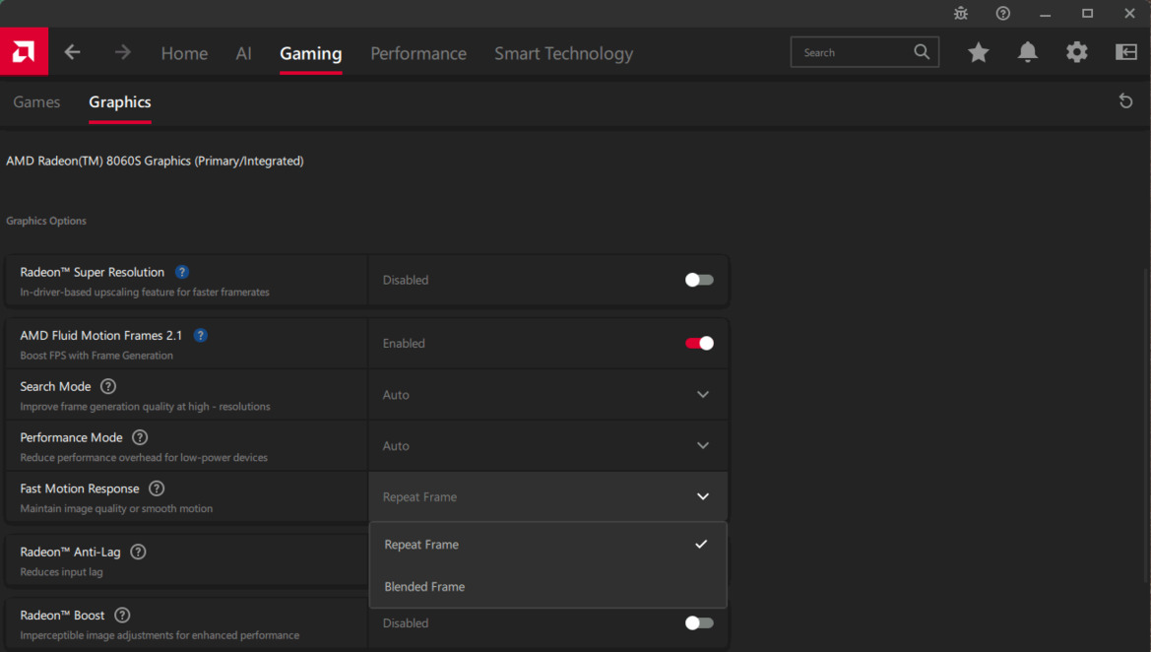The height and width of the screenshot is (652, 1151).
Task: Open the Radeon Boost help icon
Action: coord(123,616)
